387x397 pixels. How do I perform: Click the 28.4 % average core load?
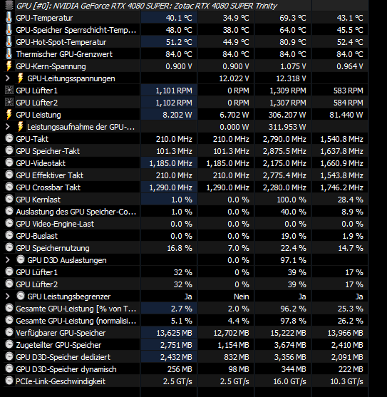coord(351,200)
